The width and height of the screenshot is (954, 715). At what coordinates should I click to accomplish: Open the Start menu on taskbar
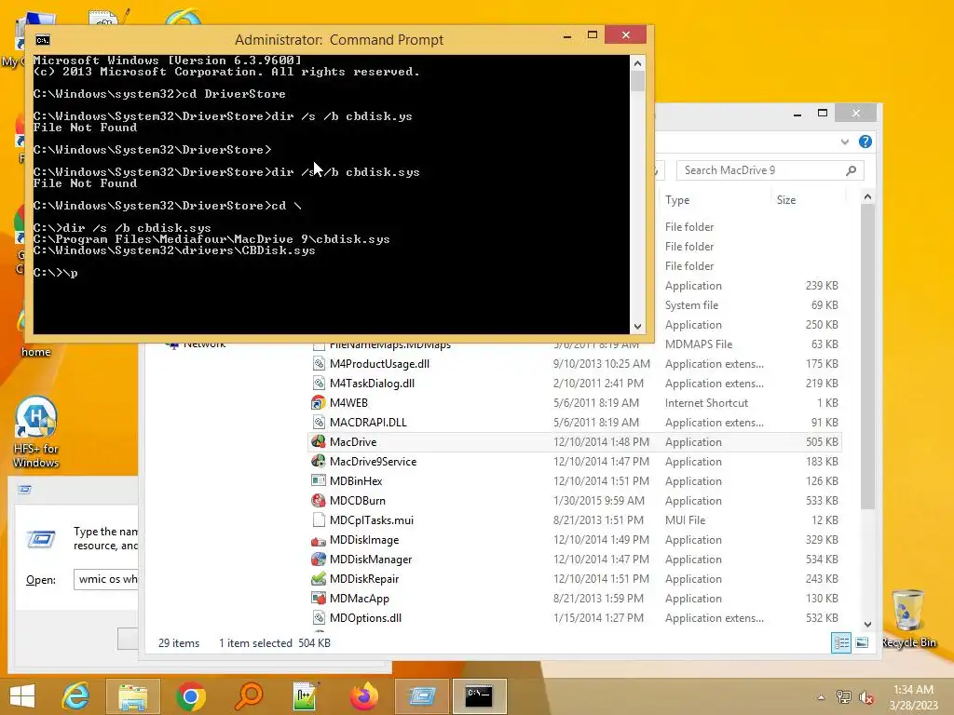(22, 696)
